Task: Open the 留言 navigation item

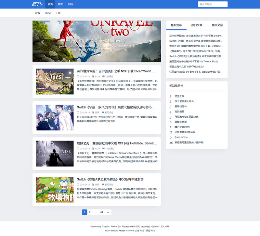Action: (60, 4)
